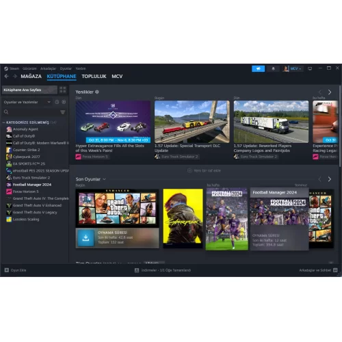Switch to Big Picture mode monitor icon
342x342 pixels.
click(310, 68)
